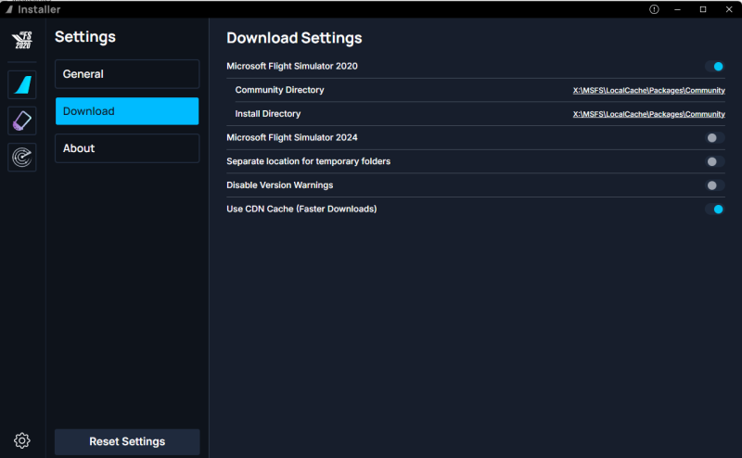
Task: Click Separate location for temporary folders label
Action: pos(309,161)
